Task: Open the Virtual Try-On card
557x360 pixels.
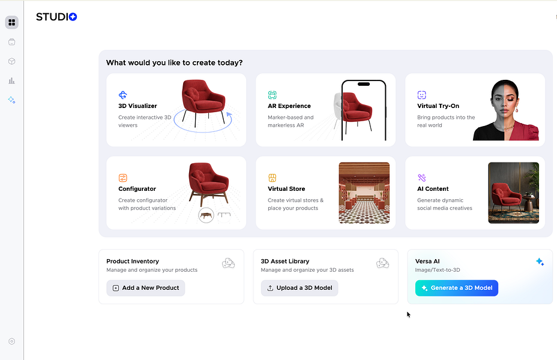Action: pos(475,110)
